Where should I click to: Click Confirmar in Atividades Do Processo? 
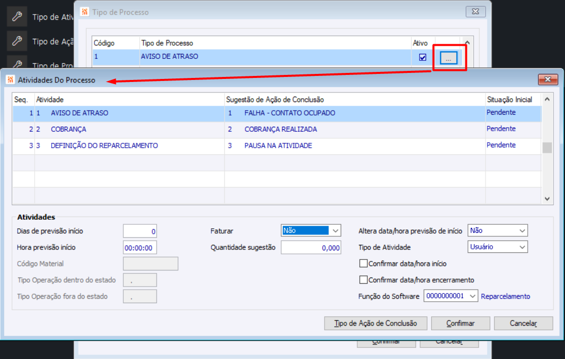pyautogui.click(x=460, y=323)
